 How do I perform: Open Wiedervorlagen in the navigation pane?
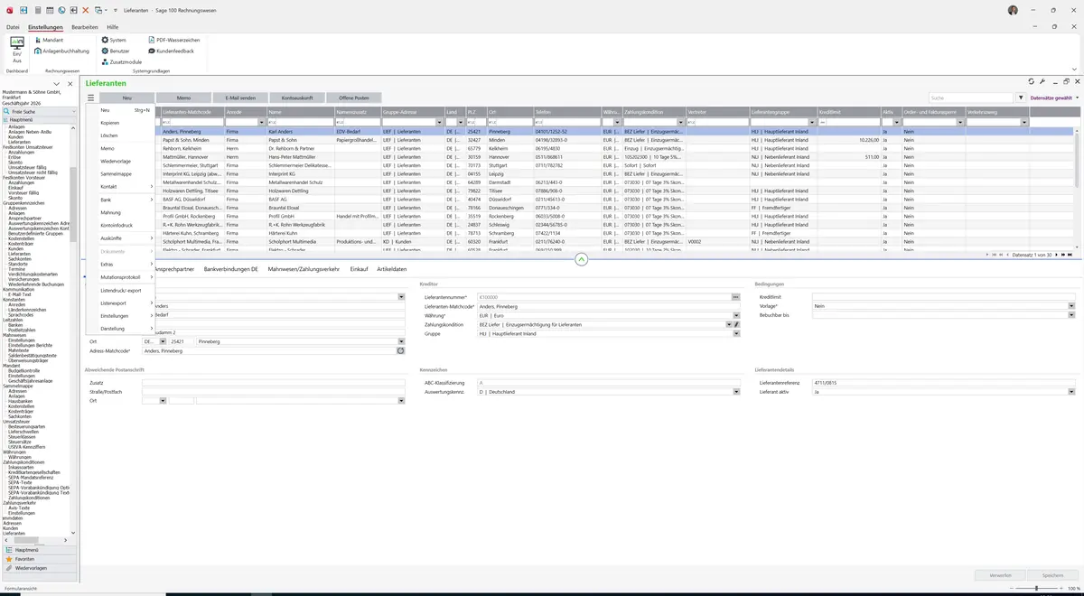[39, 568]
